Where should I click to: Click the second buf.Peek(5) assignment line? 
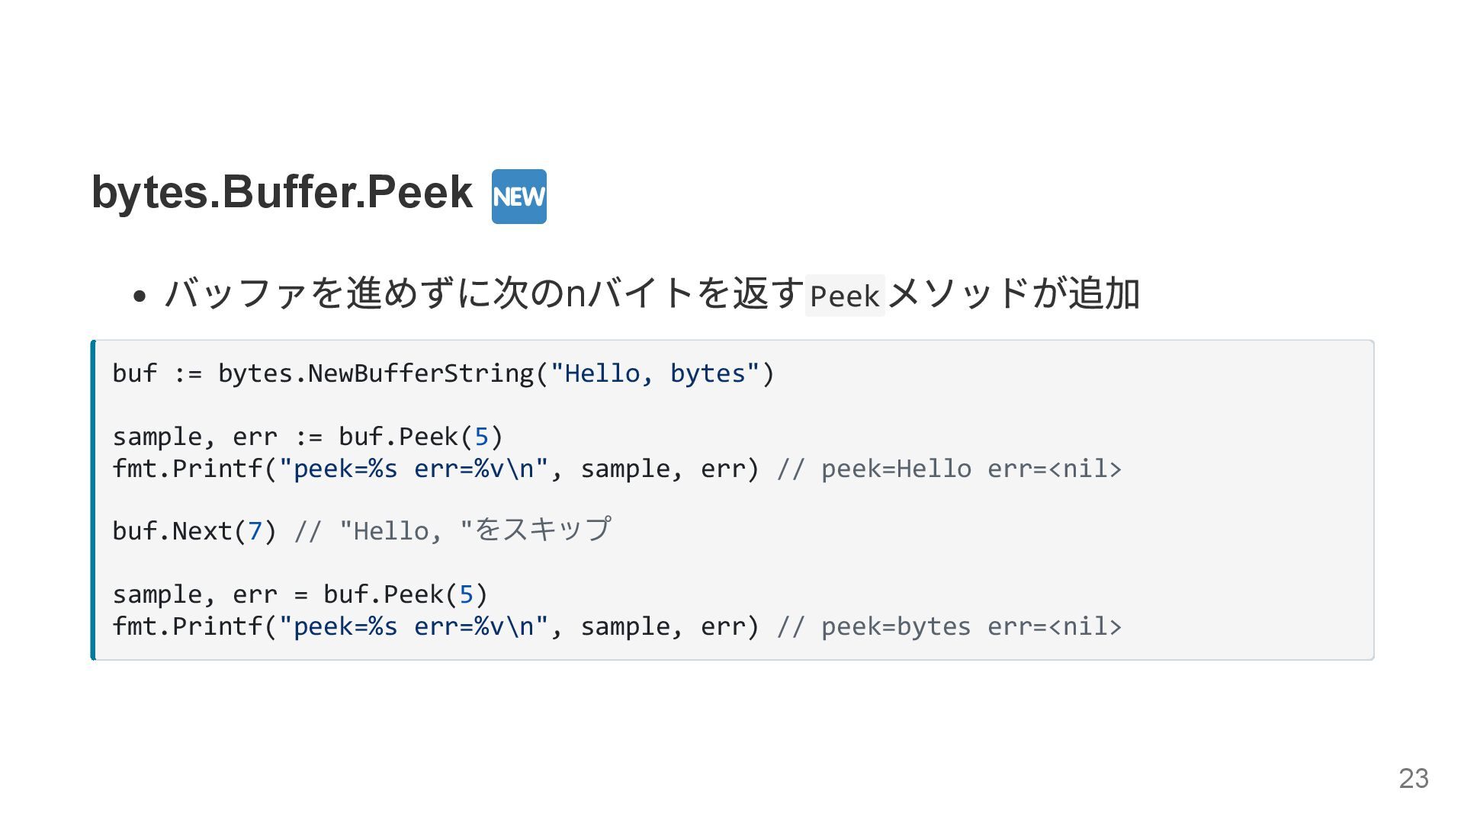click(x=300, y=594)
